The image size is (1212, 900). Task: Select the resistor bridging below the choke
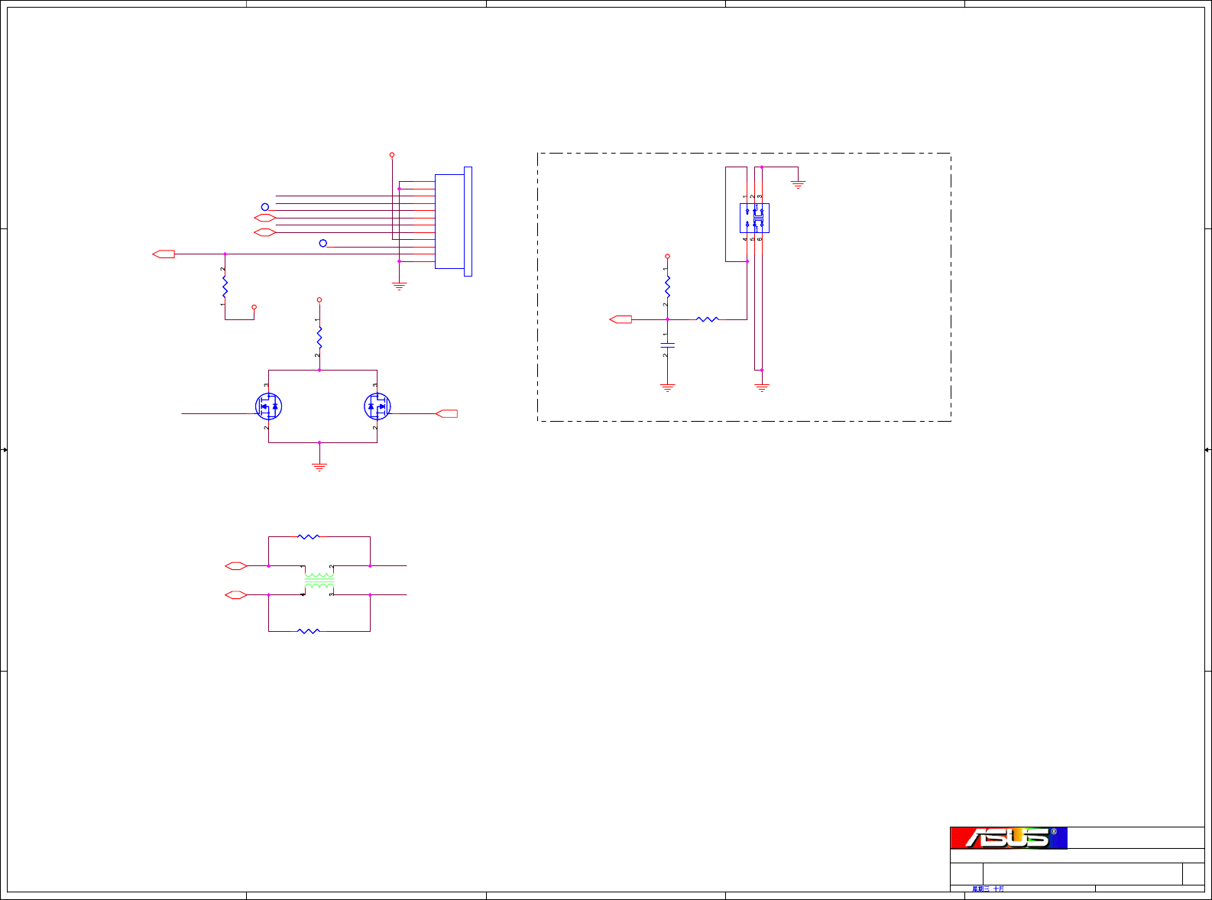pos(308,631)
